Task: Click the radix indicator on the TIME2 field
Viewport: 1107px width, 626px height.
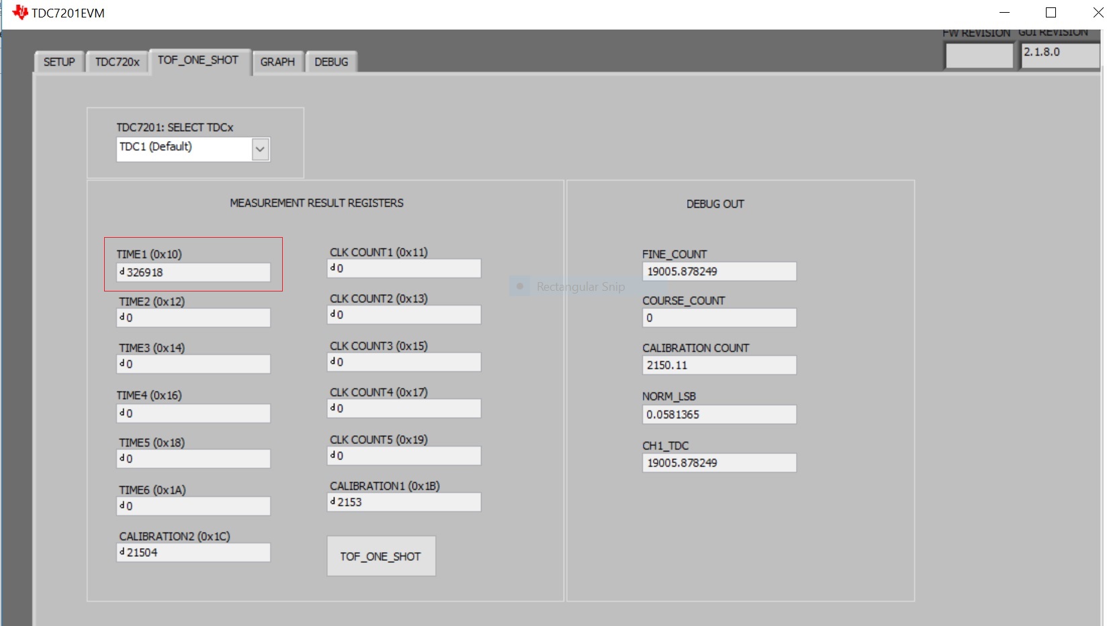Action: pos(122,318)
